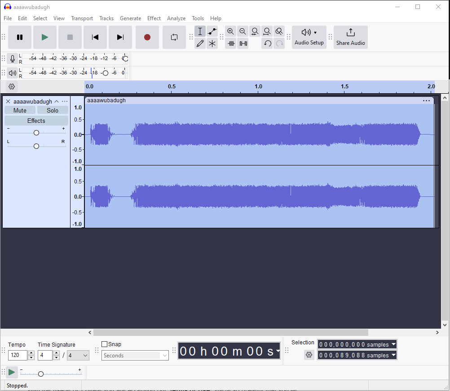Select the Draw pencil tool

pyautogui.click(x=200, y=43)
